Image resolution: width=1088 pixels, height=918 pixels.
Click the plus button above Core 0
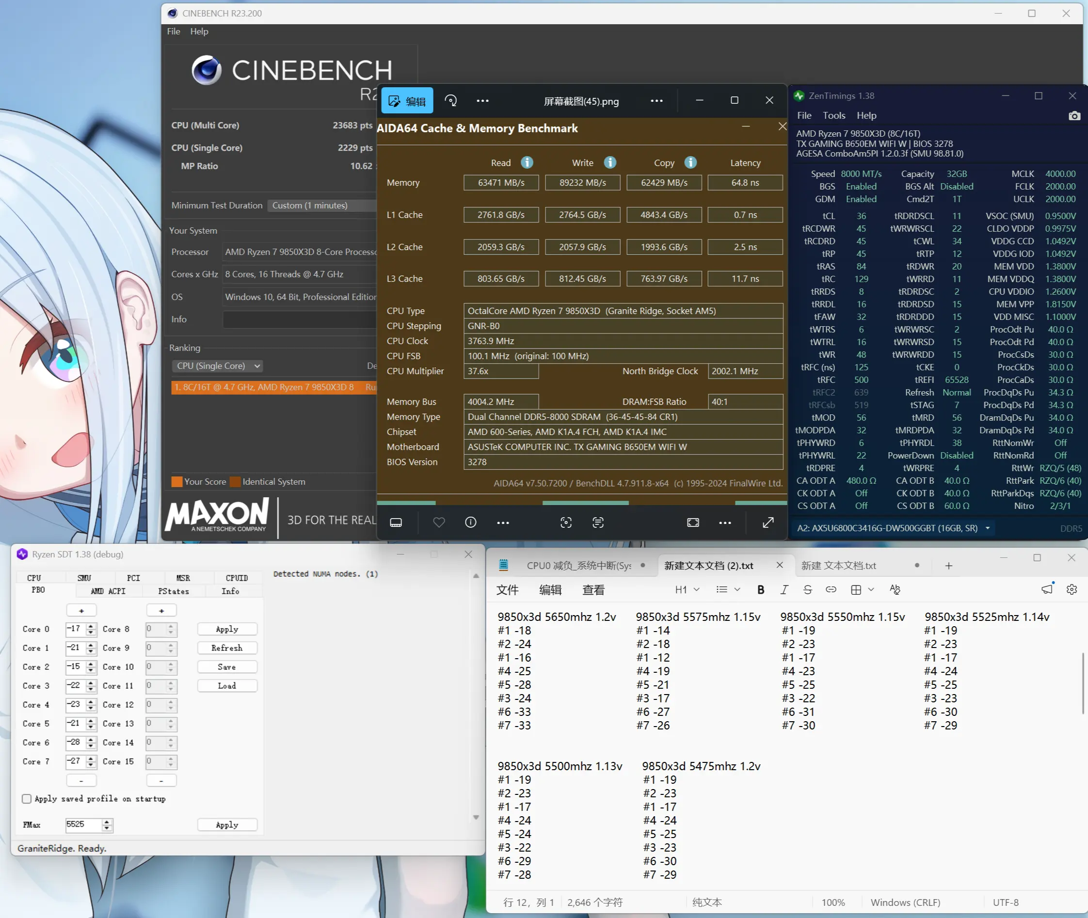point(81,610)
